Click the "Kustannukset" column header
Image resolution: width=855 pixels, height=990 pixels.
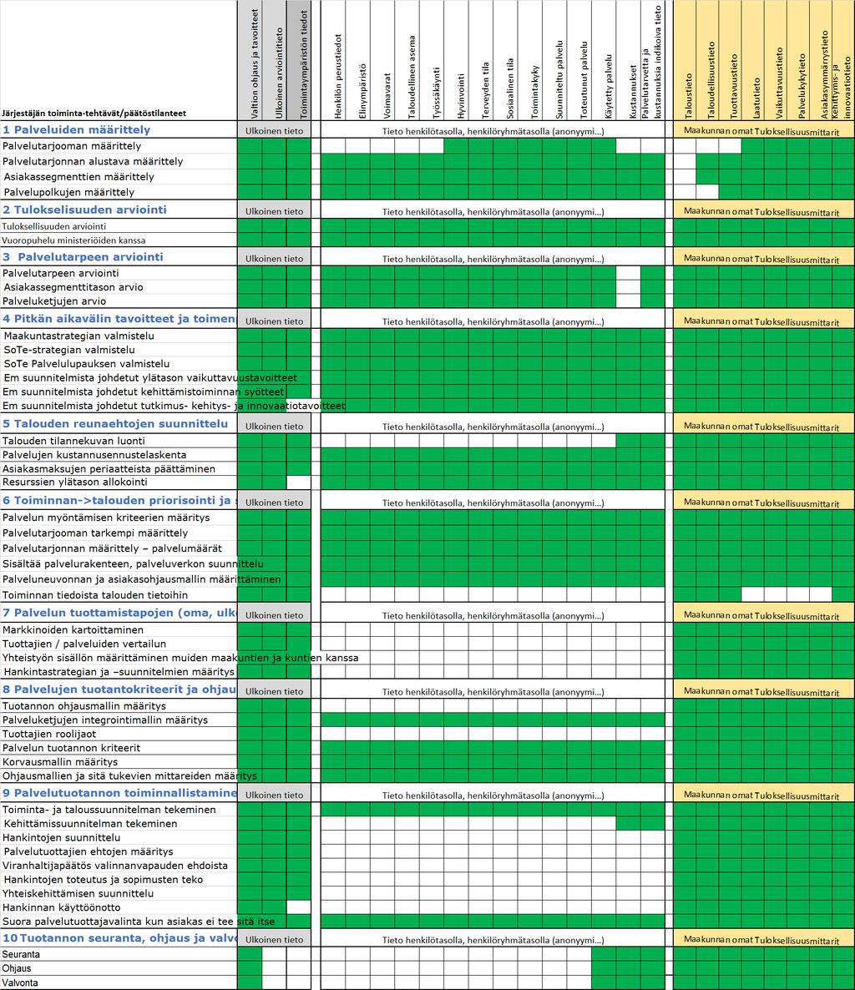(x=634, y=92)
